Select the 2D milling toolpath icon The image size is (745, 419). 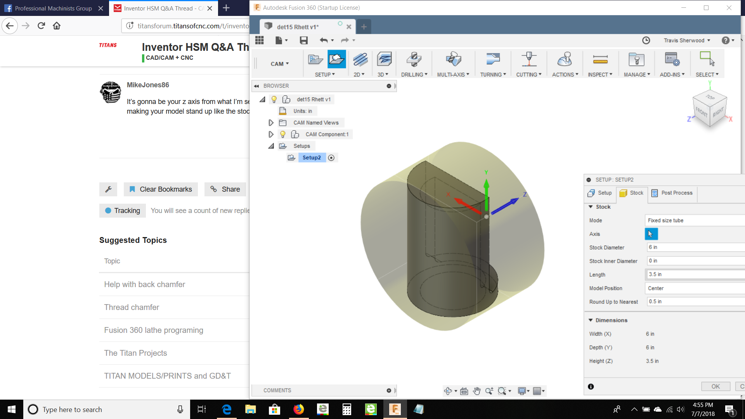(360, 59)
